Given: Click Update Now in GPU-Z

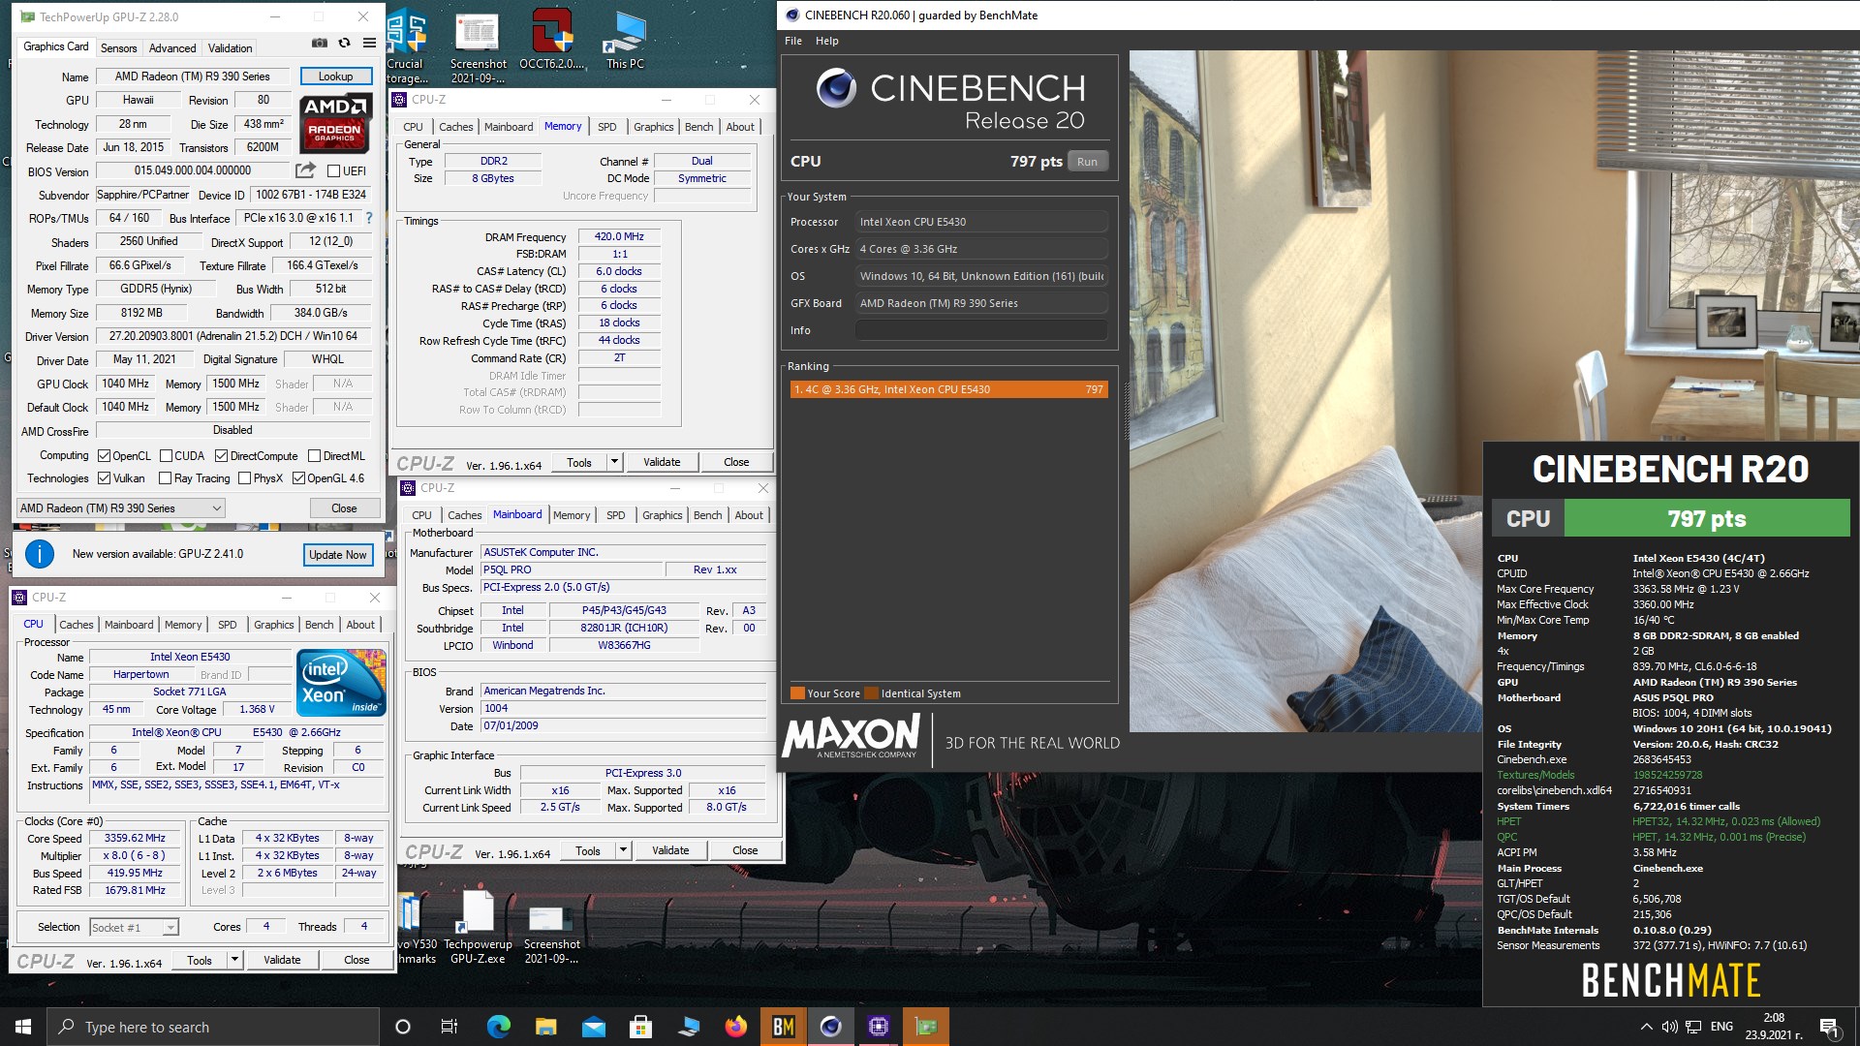Looking at the screenshot, I should tap(337, 555).
